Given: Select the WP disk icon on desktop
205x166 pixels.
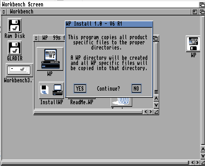Looking at the screenshot, I should coord(193,44).
